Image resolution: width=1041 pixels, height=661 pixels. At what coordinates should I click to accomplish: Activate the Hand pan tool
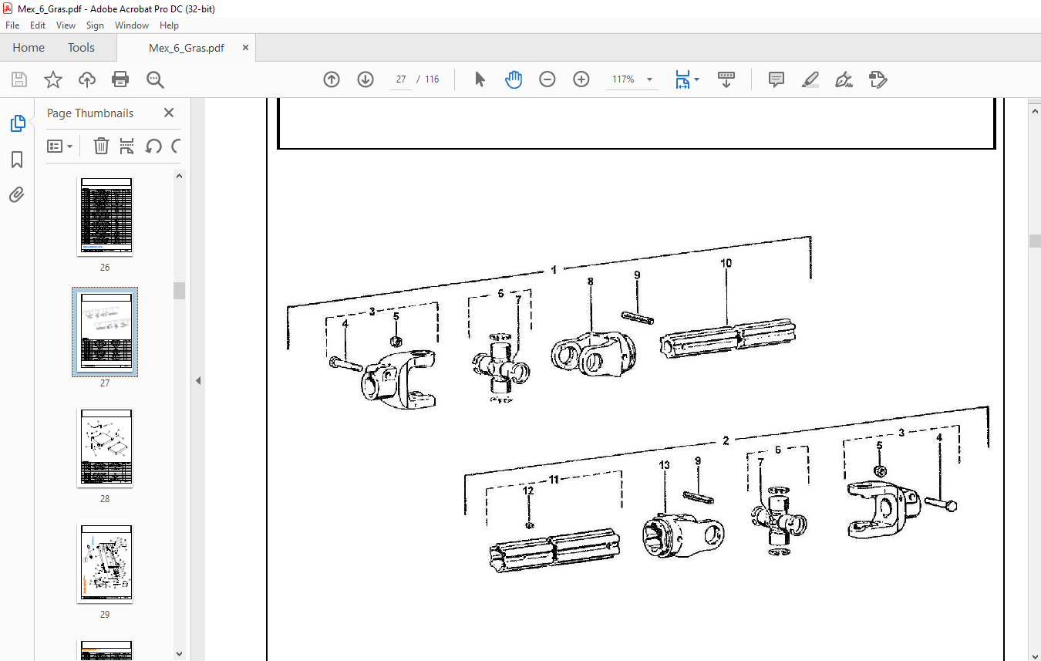514,79
